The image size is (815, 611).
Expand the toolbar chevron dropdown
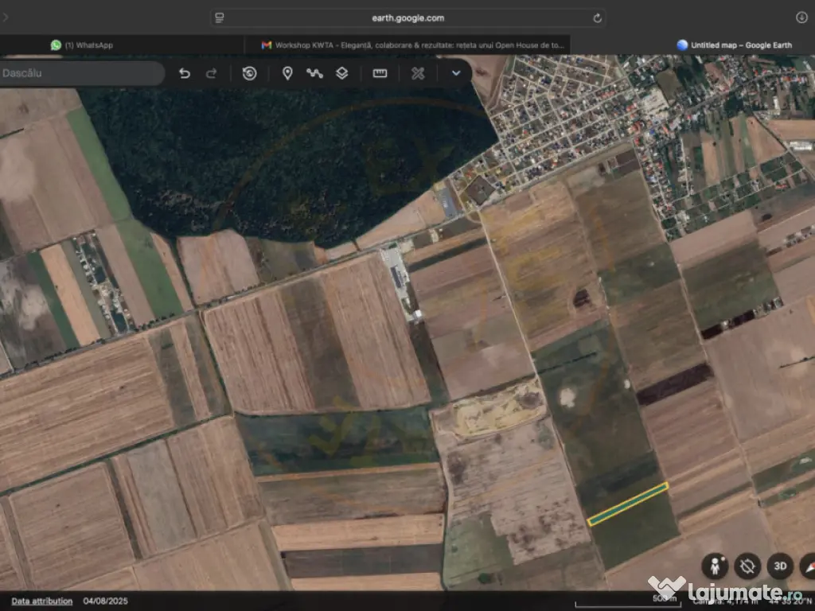[x=456, y=73]
